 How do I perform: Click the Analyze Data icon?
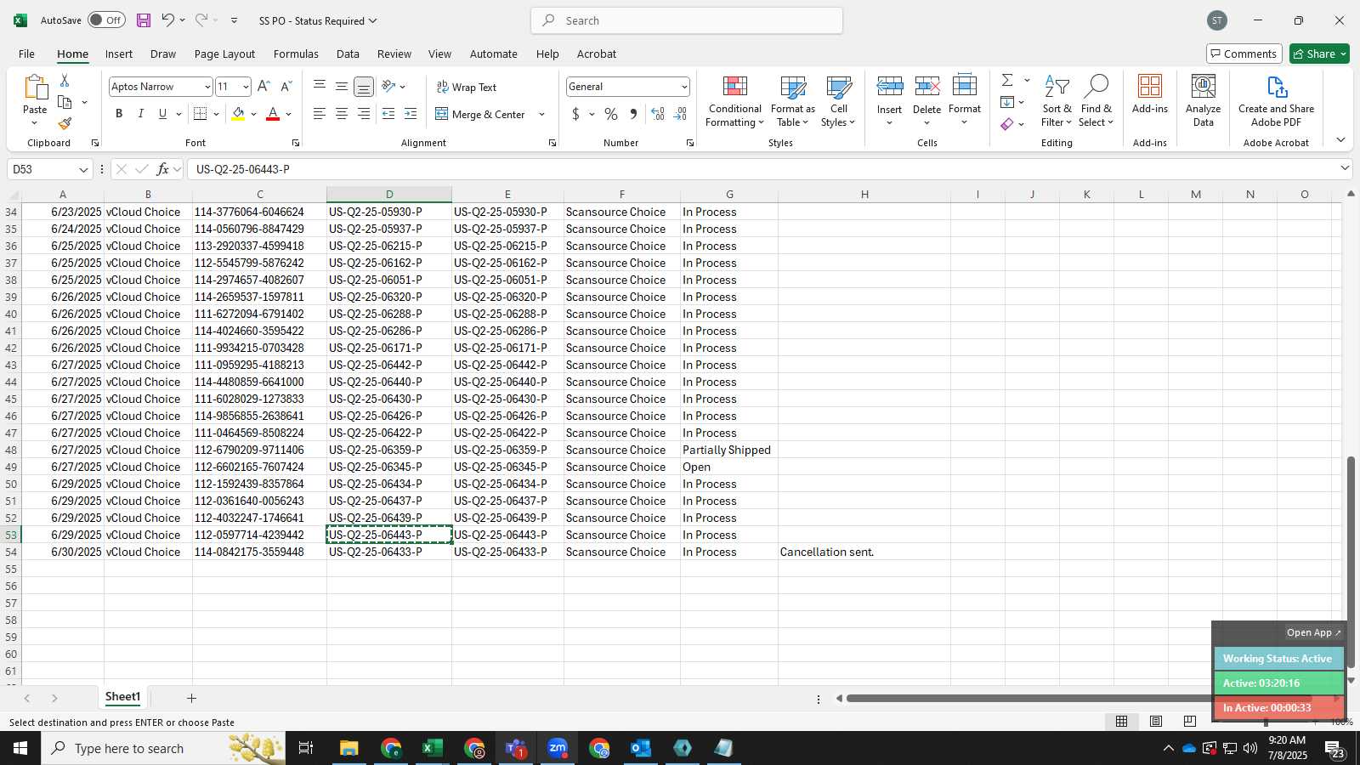(x=1203, y=100)
